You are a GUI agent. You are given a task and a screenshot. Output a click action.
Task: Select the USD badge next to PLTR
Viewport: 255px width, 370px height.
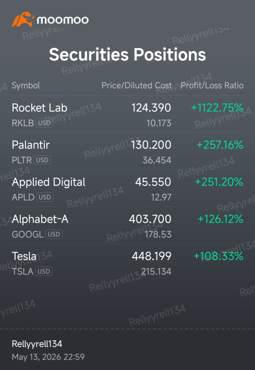[x=42, y=160]
